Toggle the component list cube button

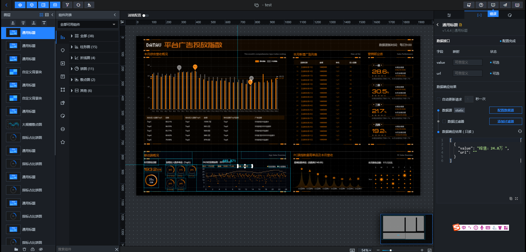tap(32, 5)
